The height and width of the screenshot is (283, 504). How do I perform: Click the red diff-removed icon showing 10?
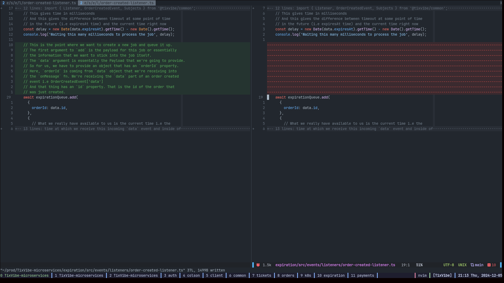click(x=489, y=265)
